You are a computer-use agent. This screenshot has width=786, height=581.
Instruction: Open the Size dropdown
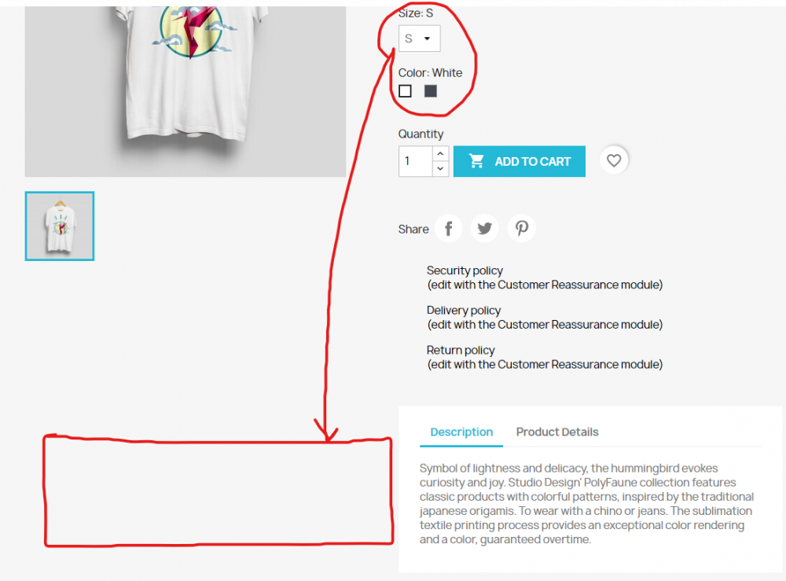tap(420, 38)
